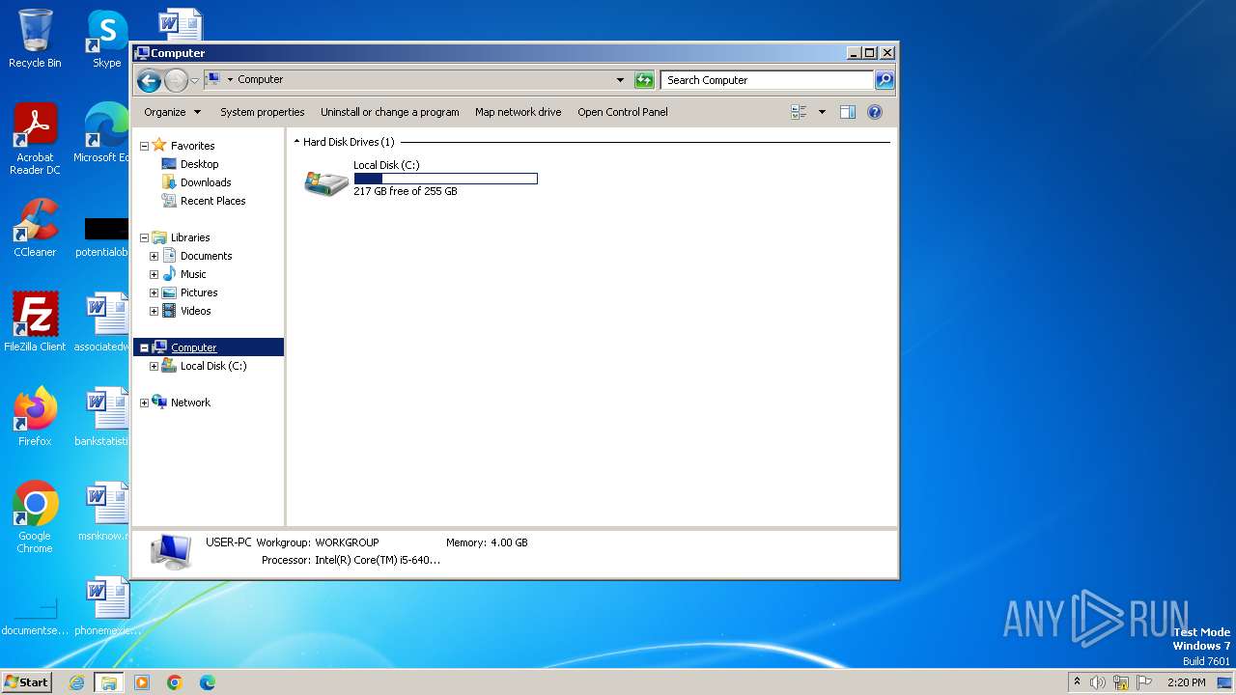Collapse the Computer tree node
The height and width of the screenshot is (695, 1236).
[145, 347]
